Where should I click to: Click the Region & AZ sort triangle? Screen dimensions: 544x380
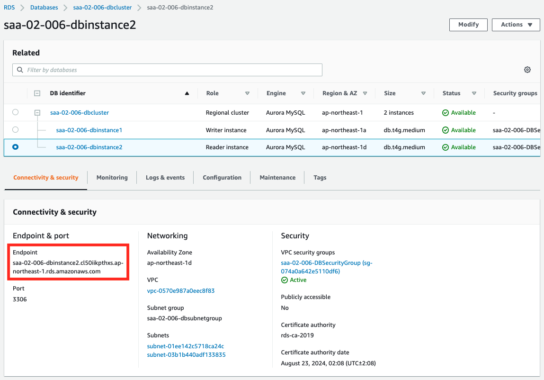365,93
